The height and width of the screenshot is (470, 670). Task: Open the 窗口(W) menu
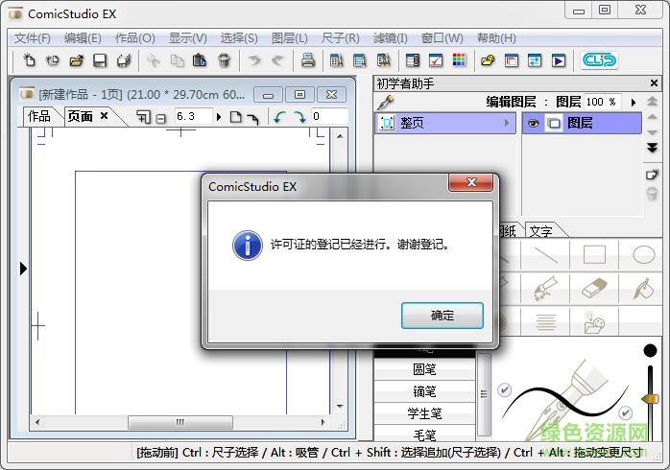[443, 38]
